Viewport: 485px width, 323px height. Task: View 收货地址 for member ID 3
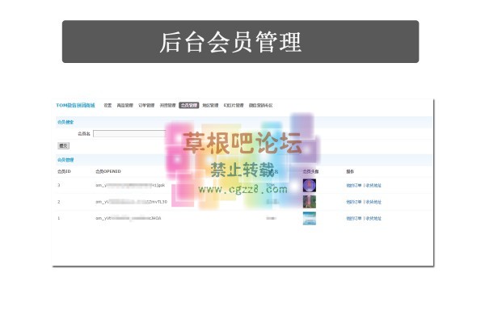coord(373,186)
